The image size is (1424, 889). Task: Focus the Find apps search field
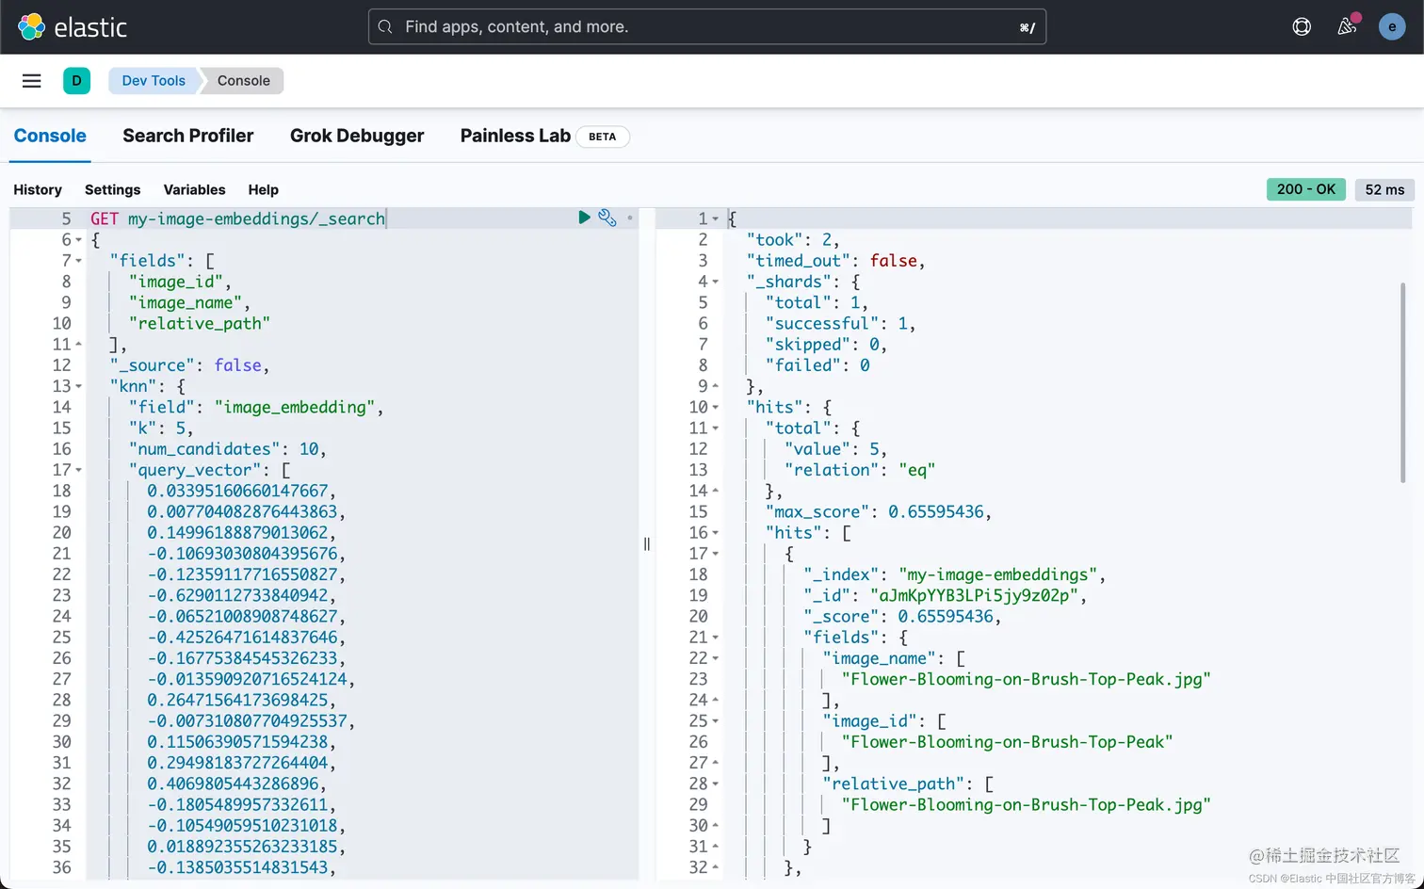[x=707, y=27]
